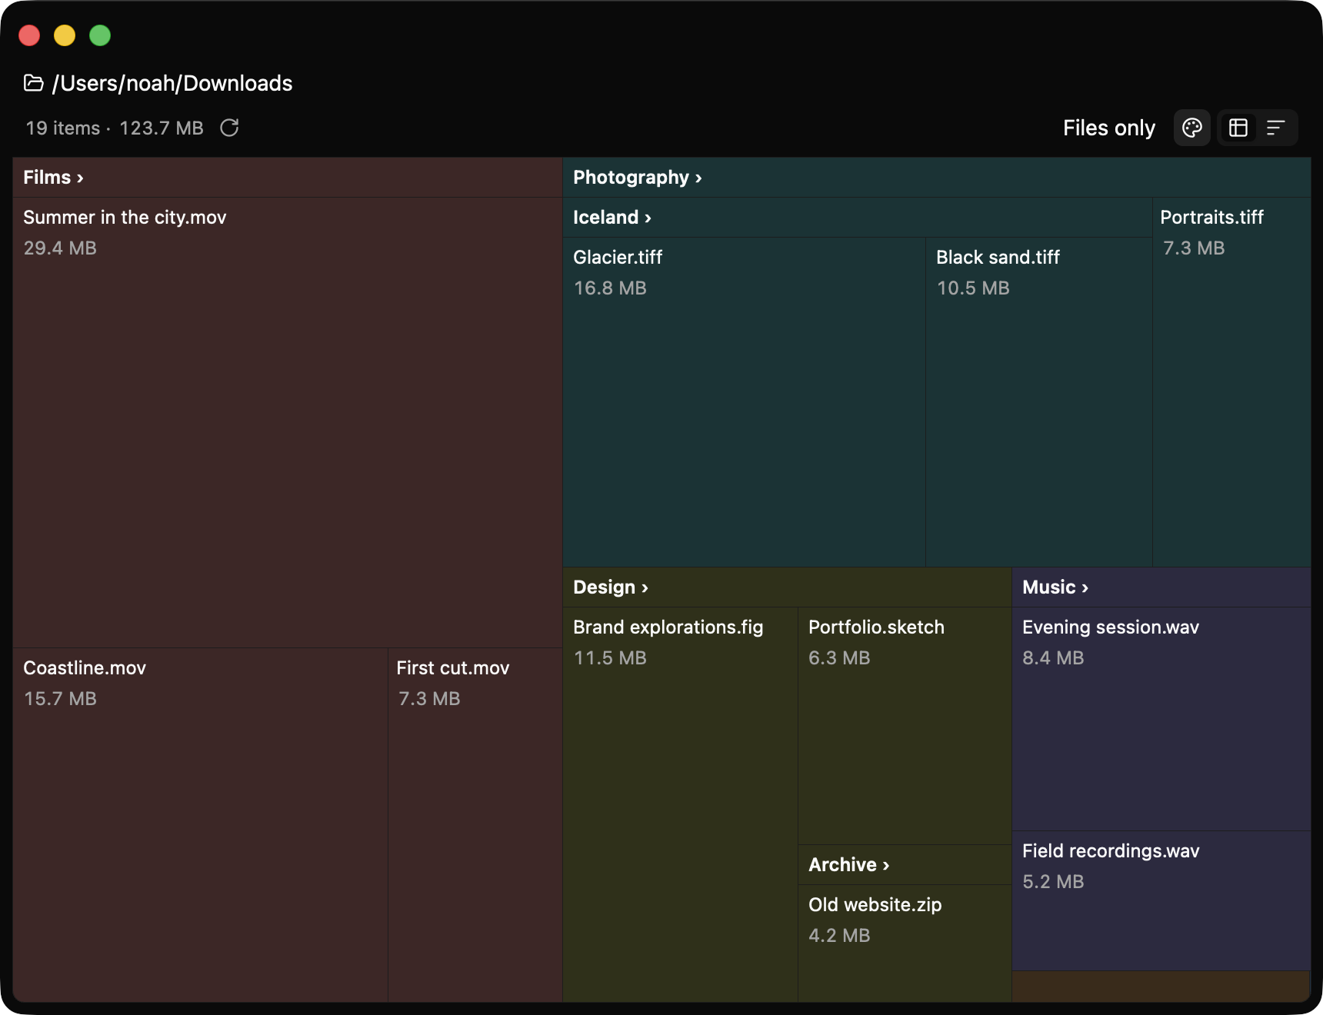Click the Glacier.tiff file name
The width and height of the screenshot is (1323, 1015).
(x=618, y=258)
